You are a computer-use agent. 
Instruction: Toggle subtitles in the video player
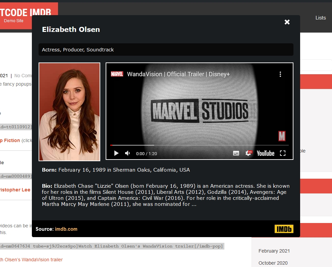point(236,153)
